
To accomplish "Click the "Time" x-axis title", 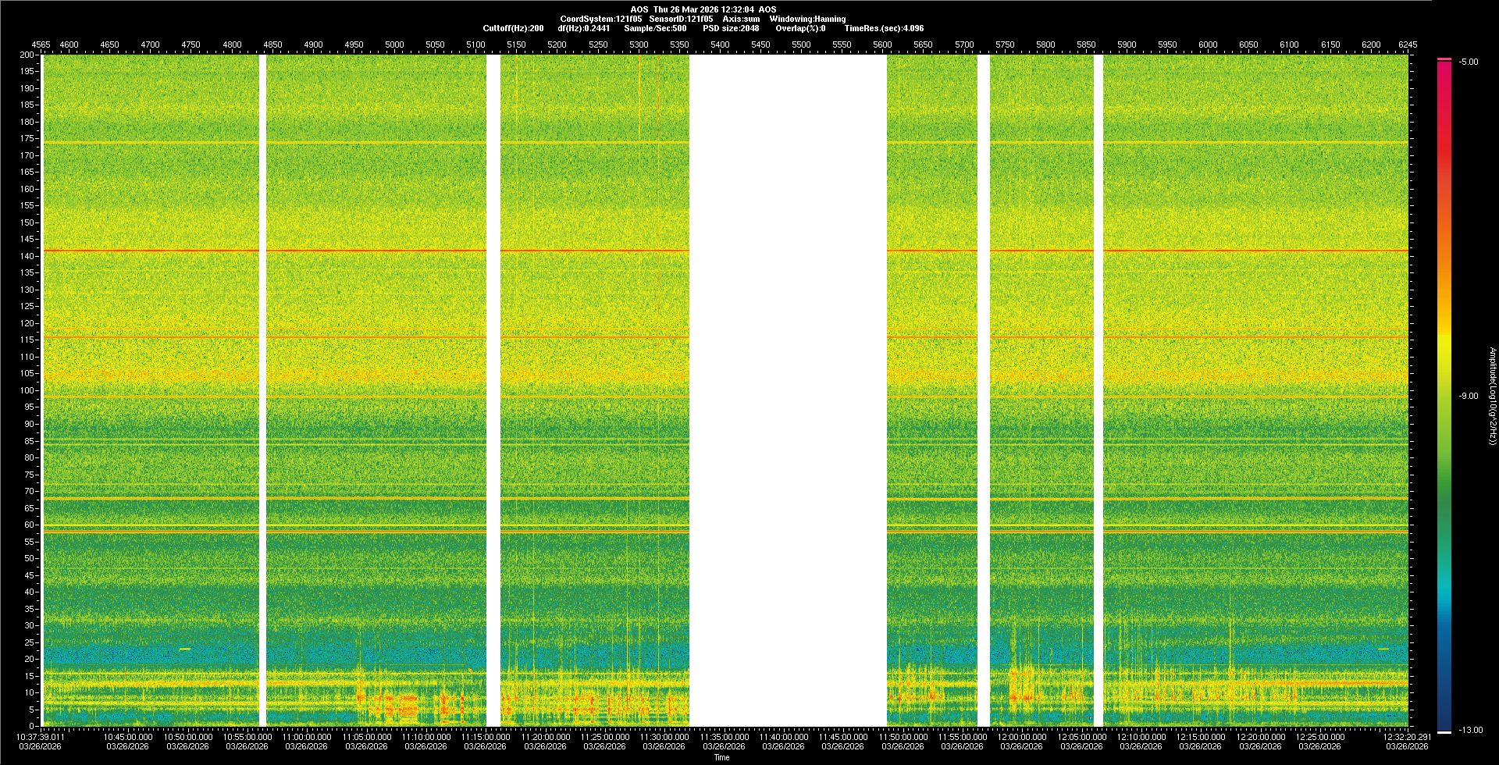I will click(x=721, y=757).
